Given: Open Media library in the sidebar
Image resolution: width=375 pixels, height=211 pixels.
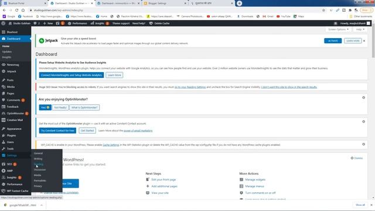Looking at the screenshot, I should coord(16,87).
